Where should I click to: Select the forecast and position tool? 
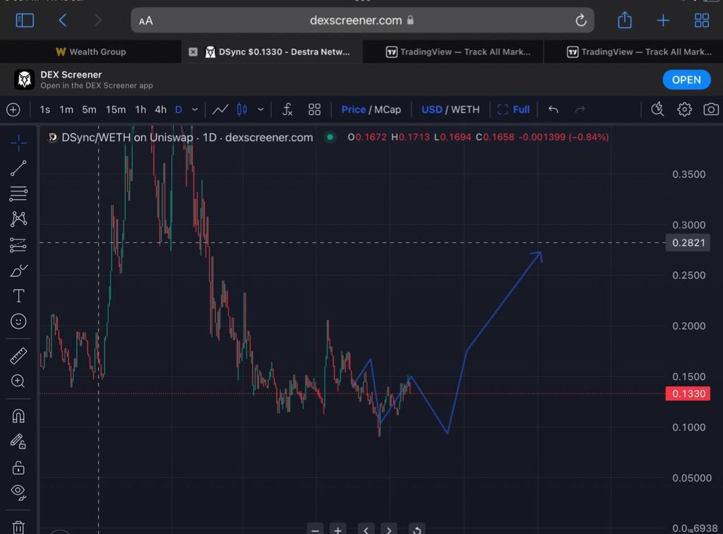(x=18, y=245)
